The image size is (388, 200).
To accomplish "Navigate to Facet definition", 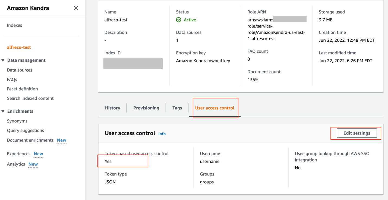I will coord(22,89).
